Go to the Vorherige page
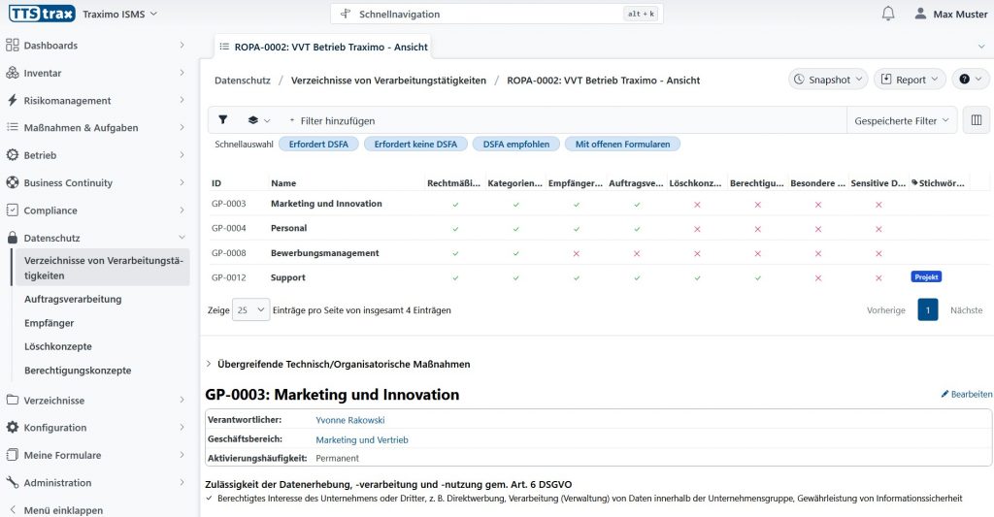 coord(885,309)
